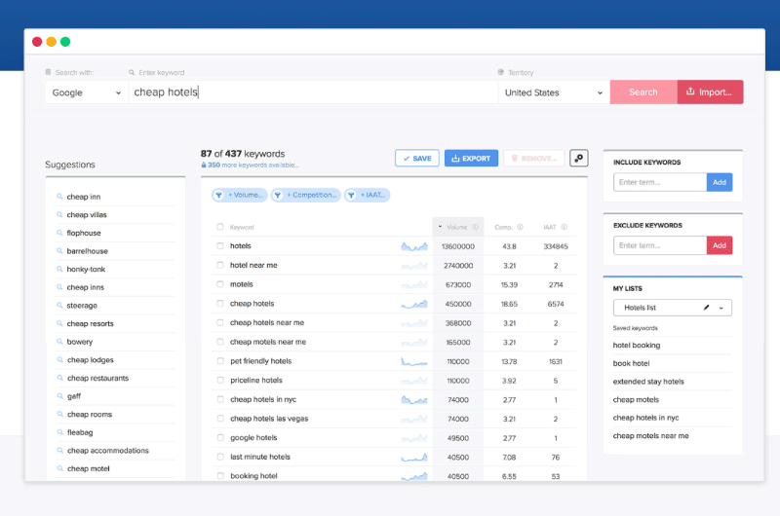Sort by the Comp. column header

[x=503, y=227]
